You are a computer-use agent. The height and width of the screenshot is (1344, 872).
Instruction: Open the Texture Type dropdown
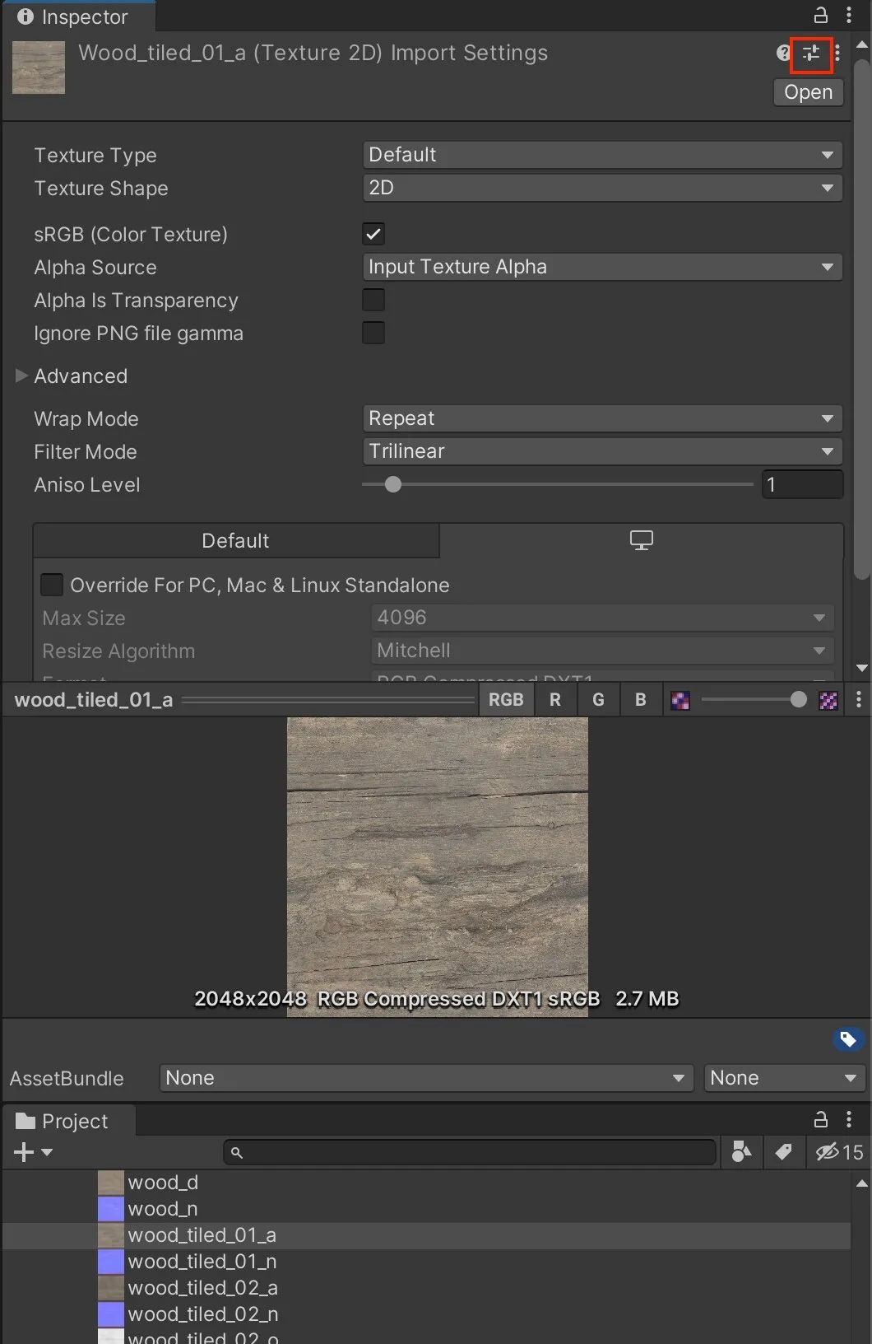(x=601, y=155)
